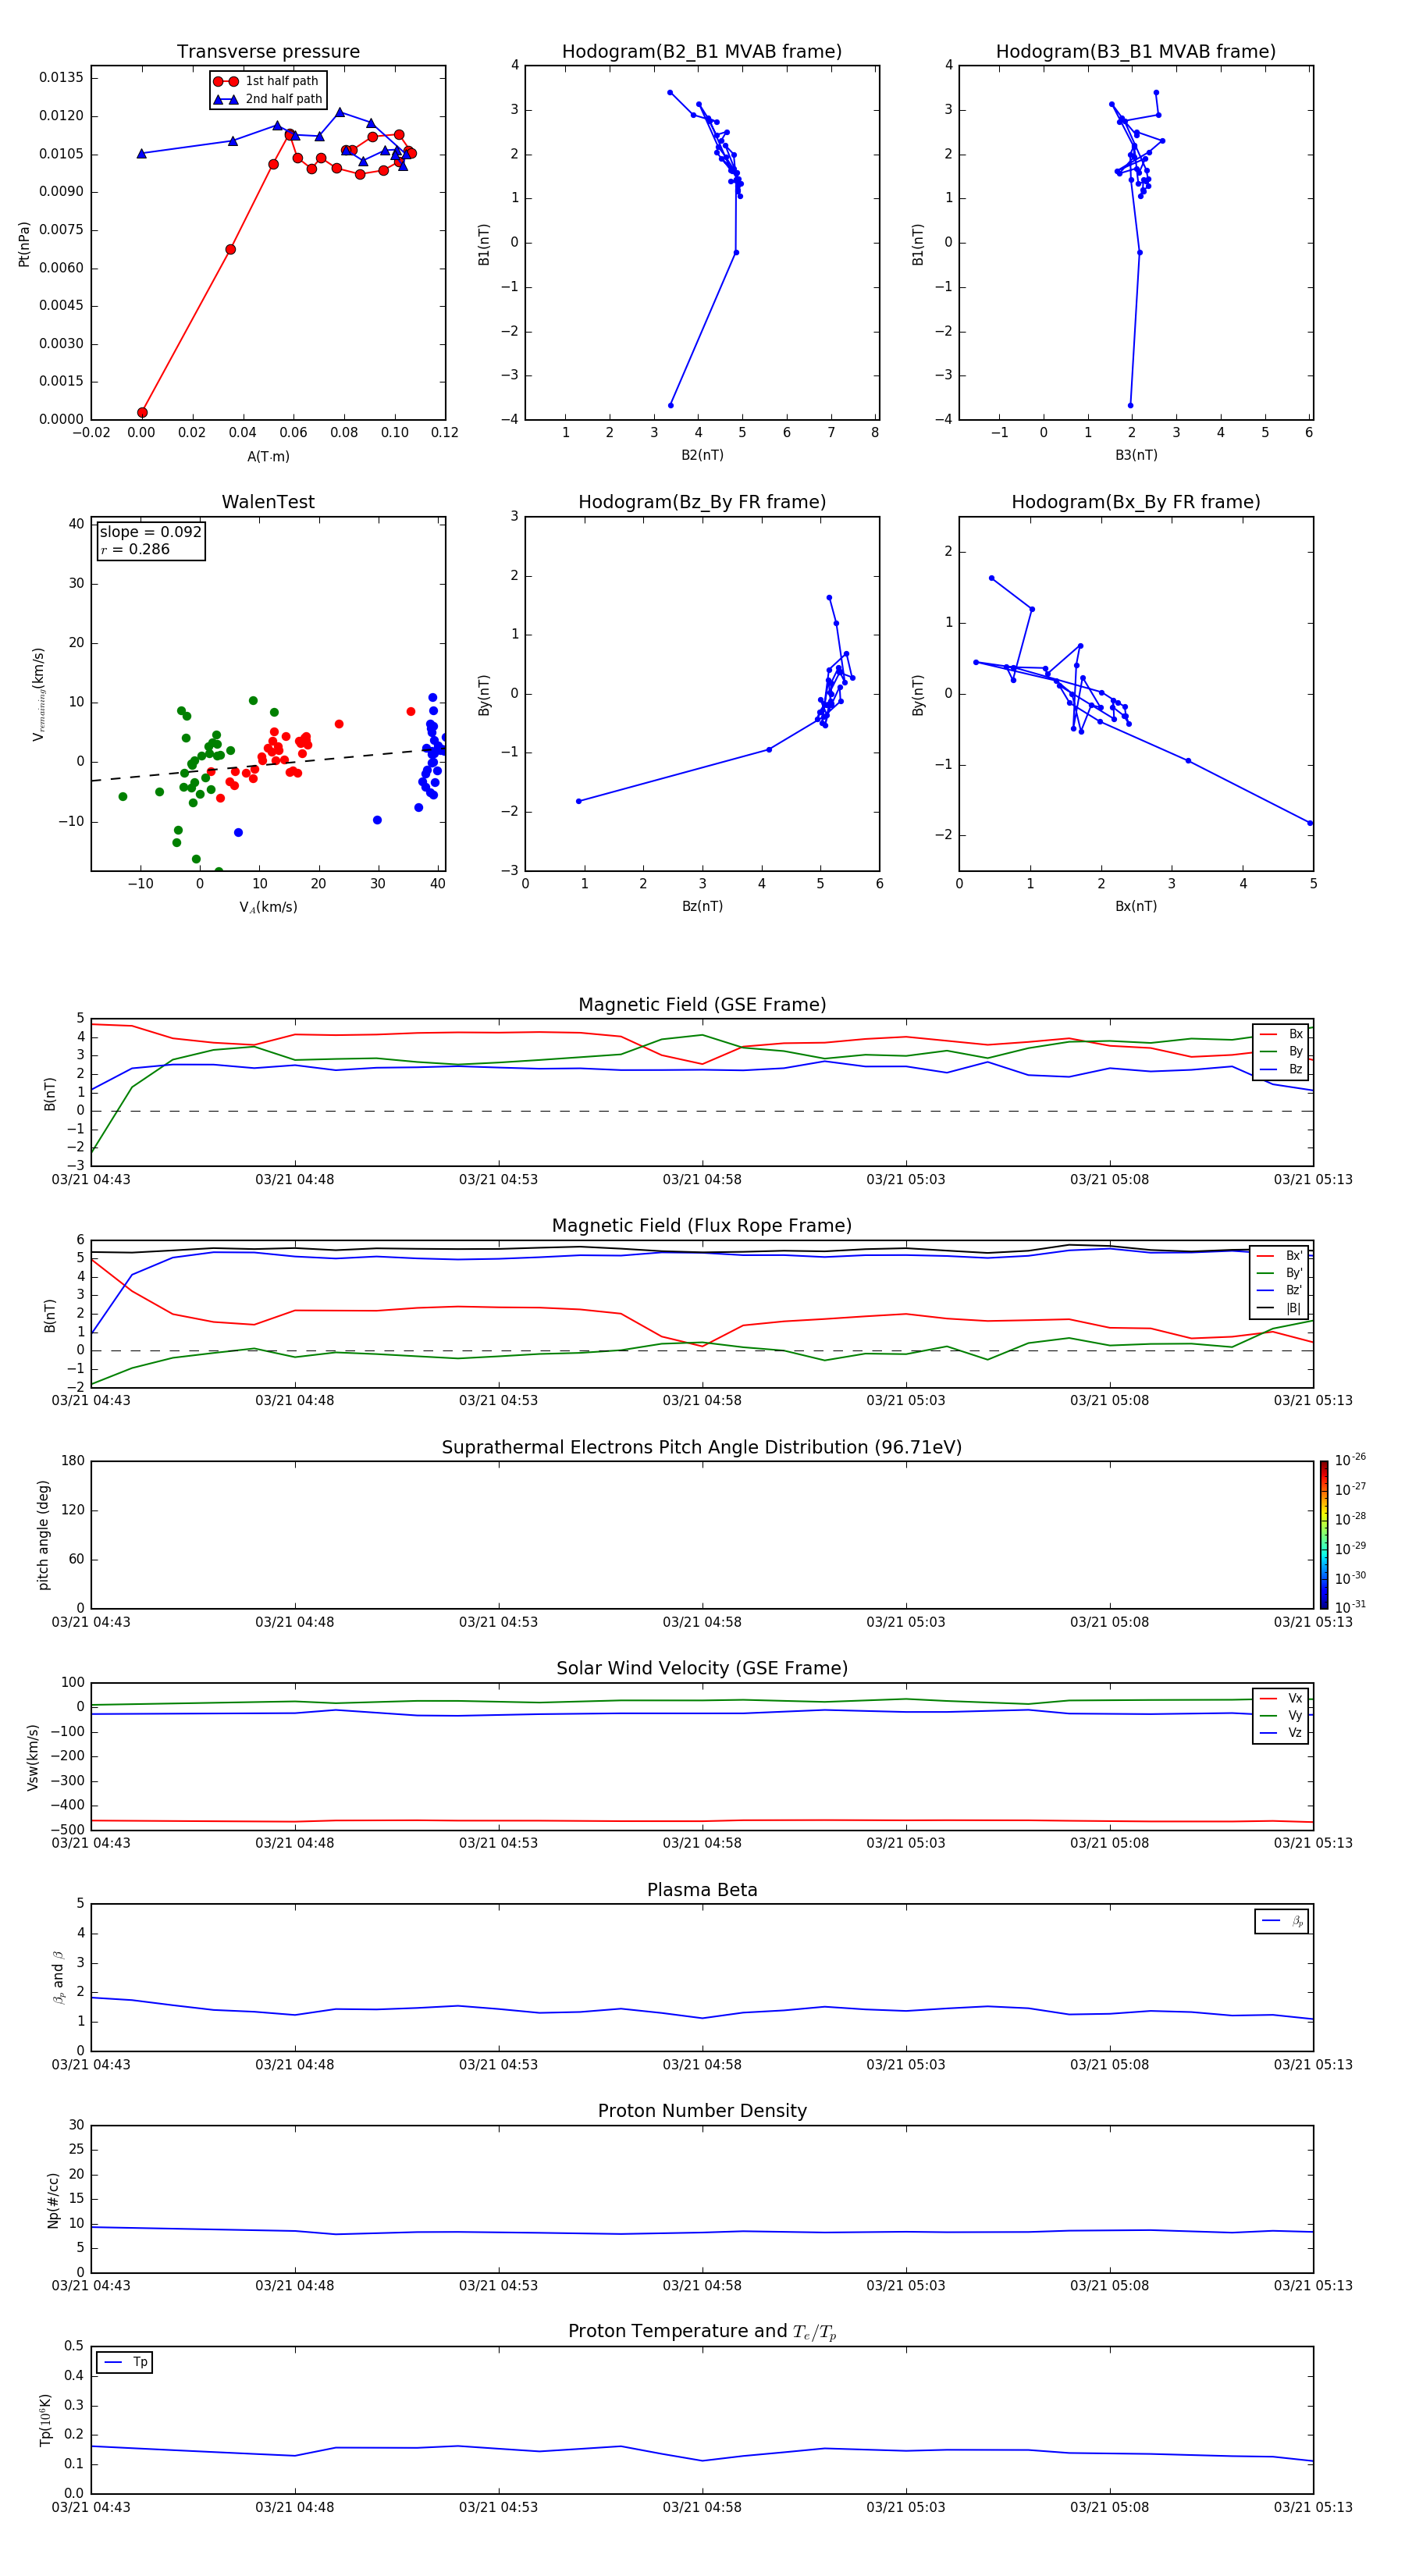Select the "Magnetic Field (Flux Rope Frame)" title

(702, 1226)
